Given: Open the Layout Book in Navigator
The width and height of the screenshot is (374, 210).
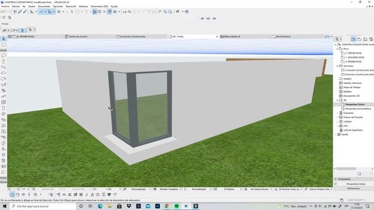Looking at the screenshot, I should click(365, 39).
